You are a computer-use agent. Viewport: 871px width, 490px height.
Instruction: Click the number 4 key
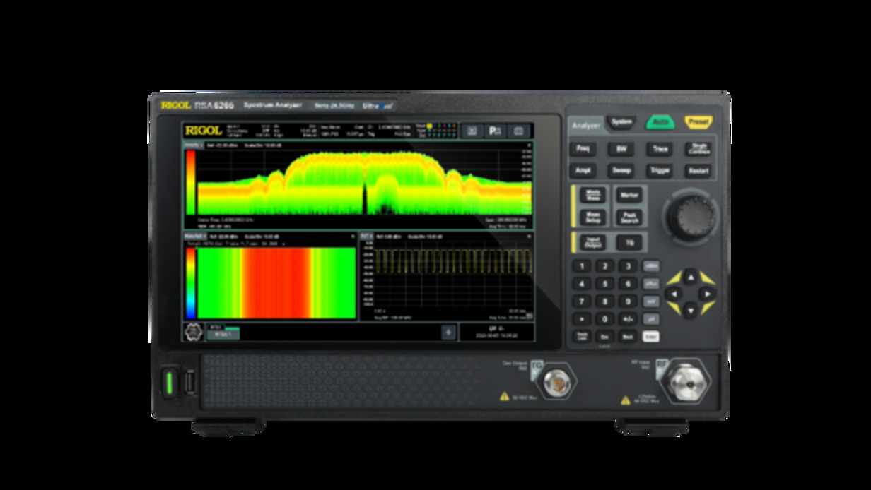(581, 284)
